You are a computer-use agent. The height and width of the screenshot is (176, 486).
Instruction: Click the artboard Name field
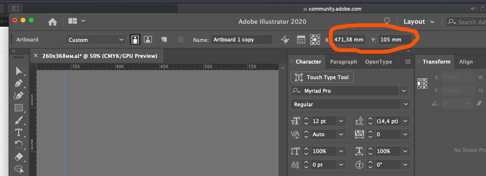(x=242, y=40)
